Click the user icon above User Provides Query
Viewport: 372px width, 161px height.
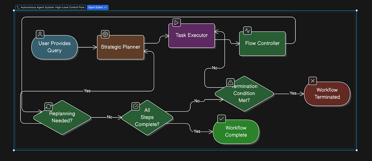click(x=40, y=34)
